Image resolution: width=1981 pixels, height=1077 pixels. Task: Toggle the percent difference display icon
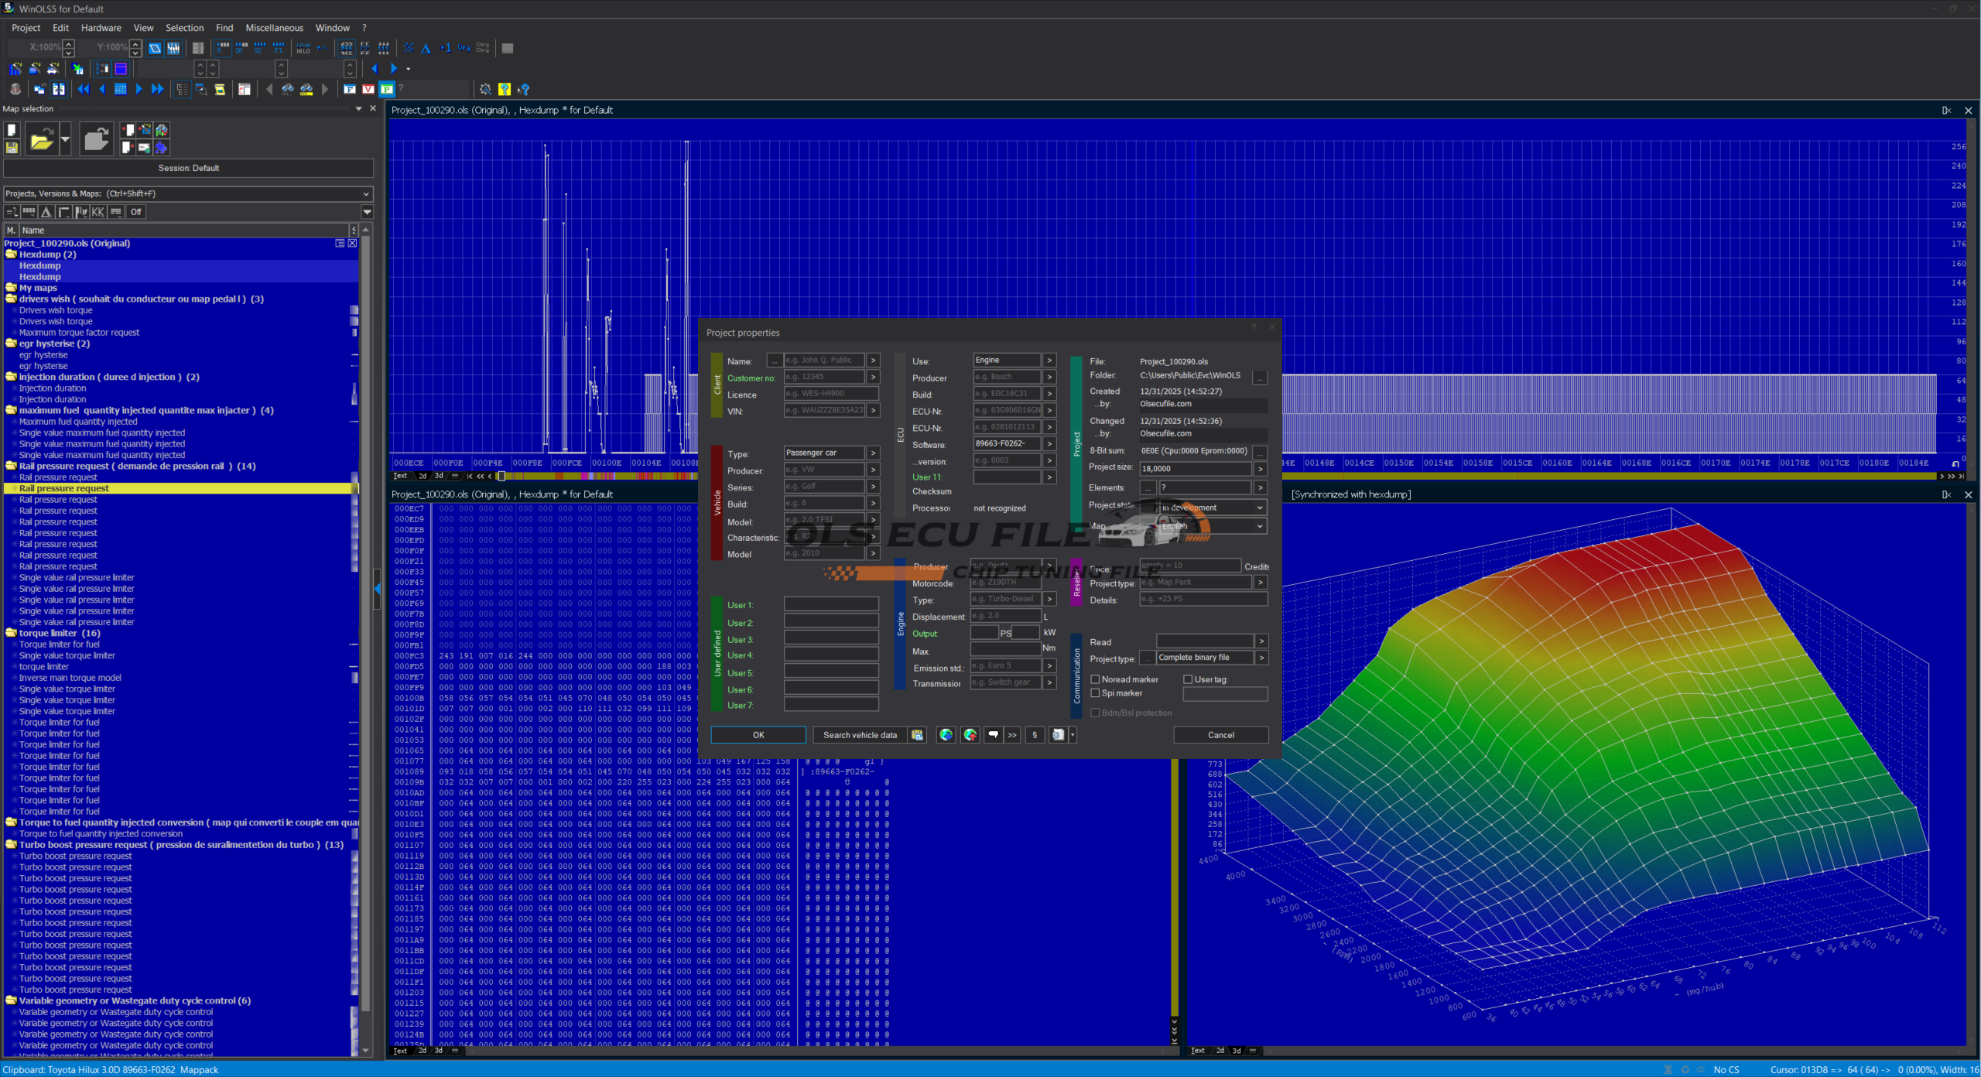409,48
